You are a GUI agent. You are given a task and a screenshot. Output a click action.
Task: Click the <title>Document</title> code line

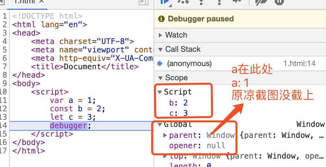[85, 67]
